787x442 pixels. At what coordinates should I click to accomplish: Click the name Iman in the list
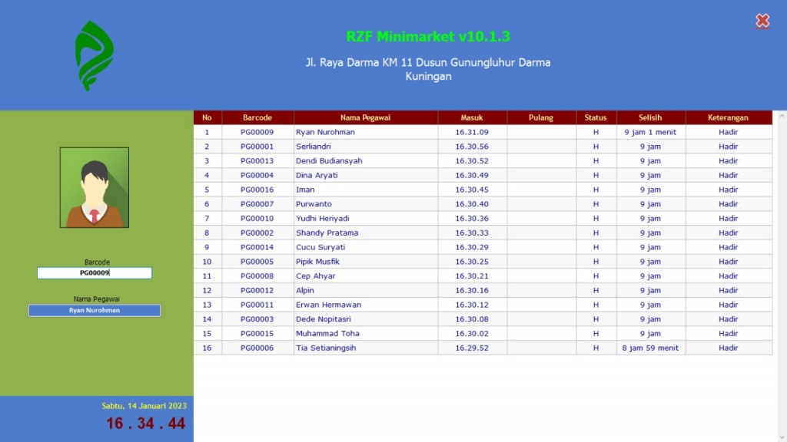point(305,190)
